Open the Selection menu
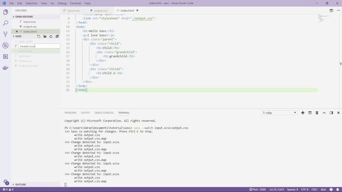The width and height of the screenshot is (342, 192). [x=32, y=3]
